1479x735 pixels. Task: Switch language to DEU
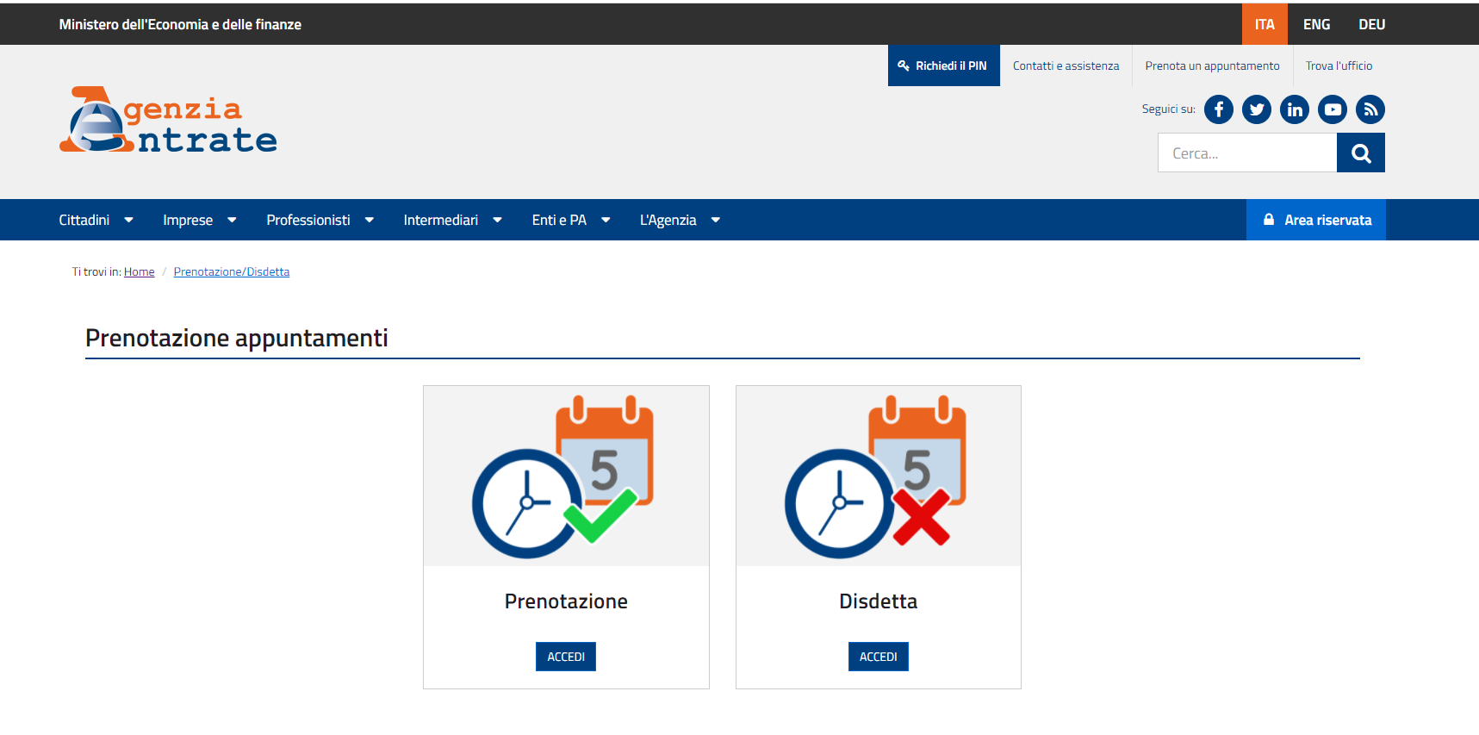[x=1371, y=24]
